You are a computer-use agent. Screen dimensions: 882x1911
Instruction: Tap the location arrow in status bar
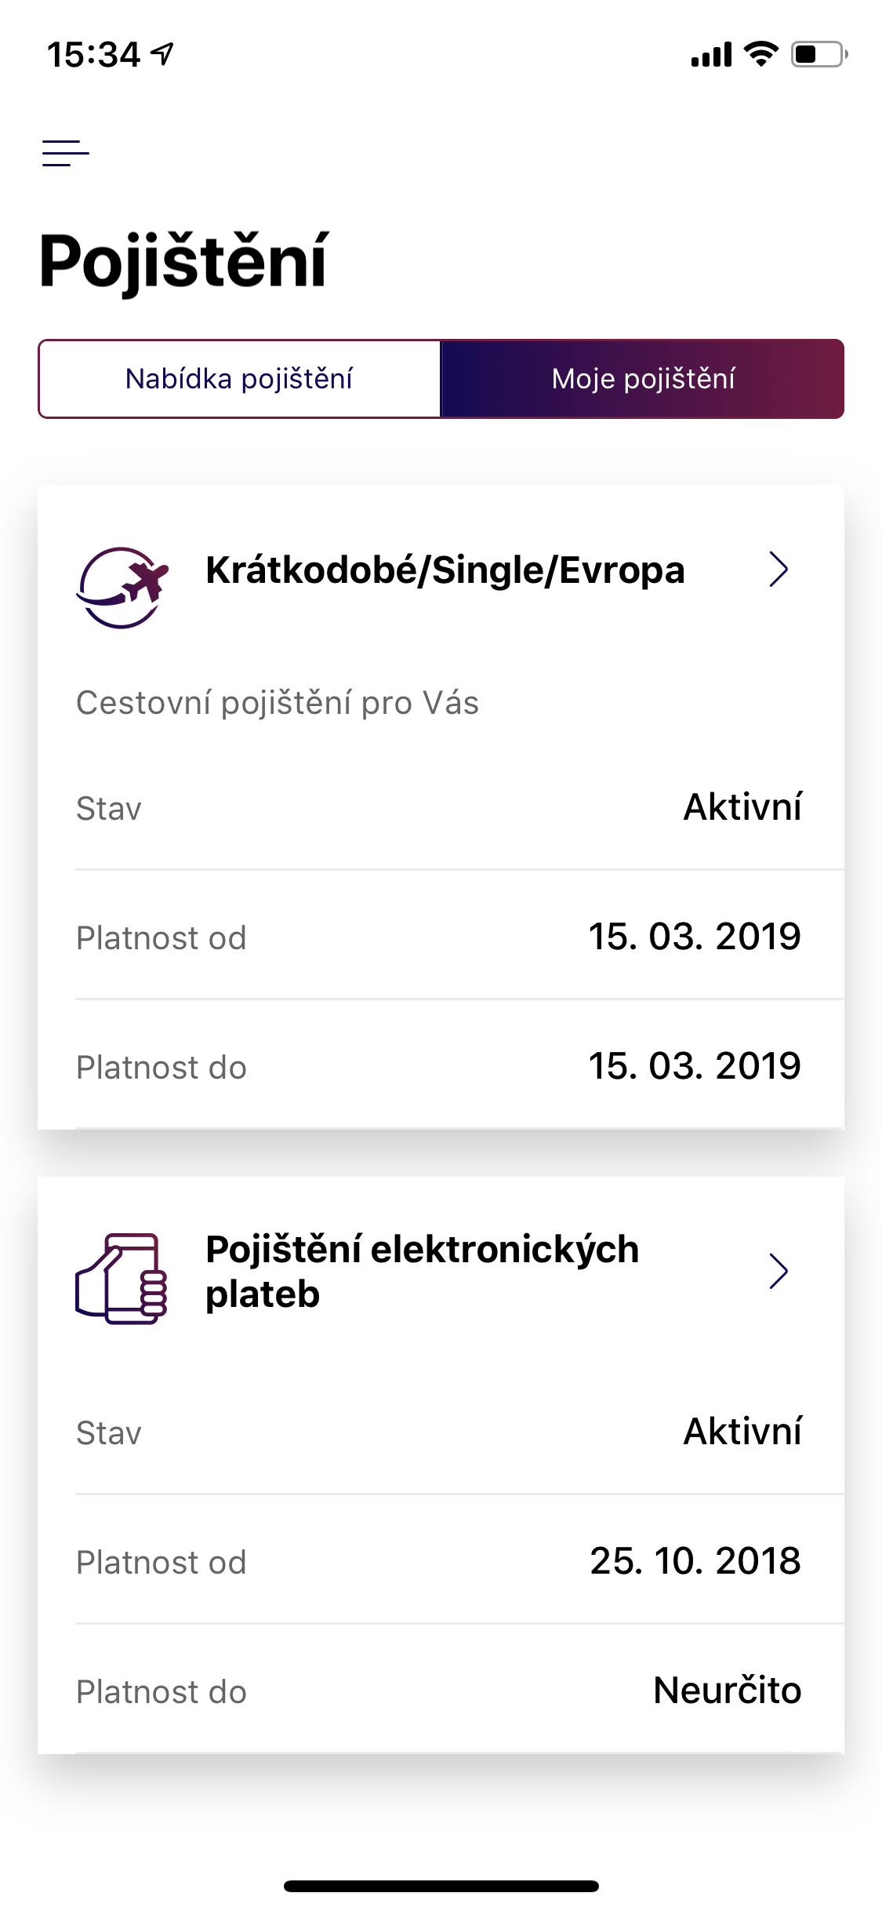pyautogui.click(x=163, y=54)
